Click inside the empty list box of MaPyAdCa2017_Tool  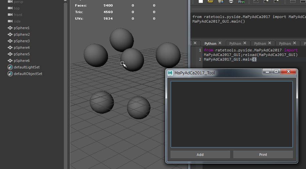pos(232,114)
